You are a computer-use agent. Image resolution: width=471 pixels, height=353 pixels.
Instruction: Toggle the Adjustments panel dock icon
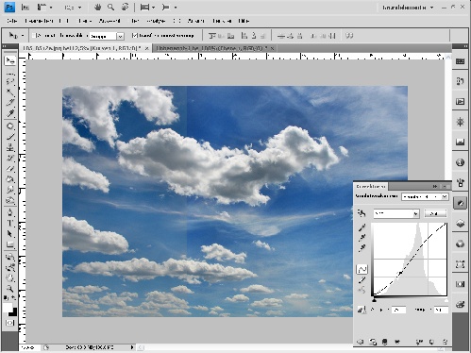click(460, 203)
